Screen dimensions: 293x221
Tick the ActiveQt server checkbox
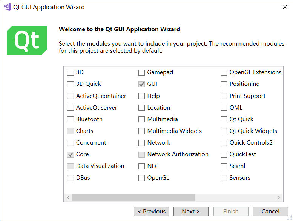click(71, 108)
